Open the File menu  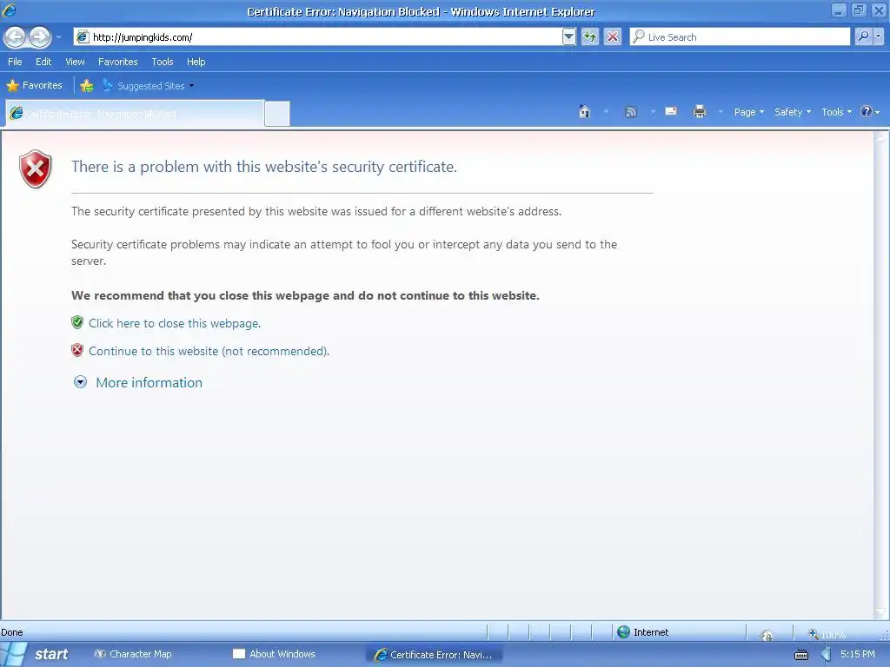point(15,62)
